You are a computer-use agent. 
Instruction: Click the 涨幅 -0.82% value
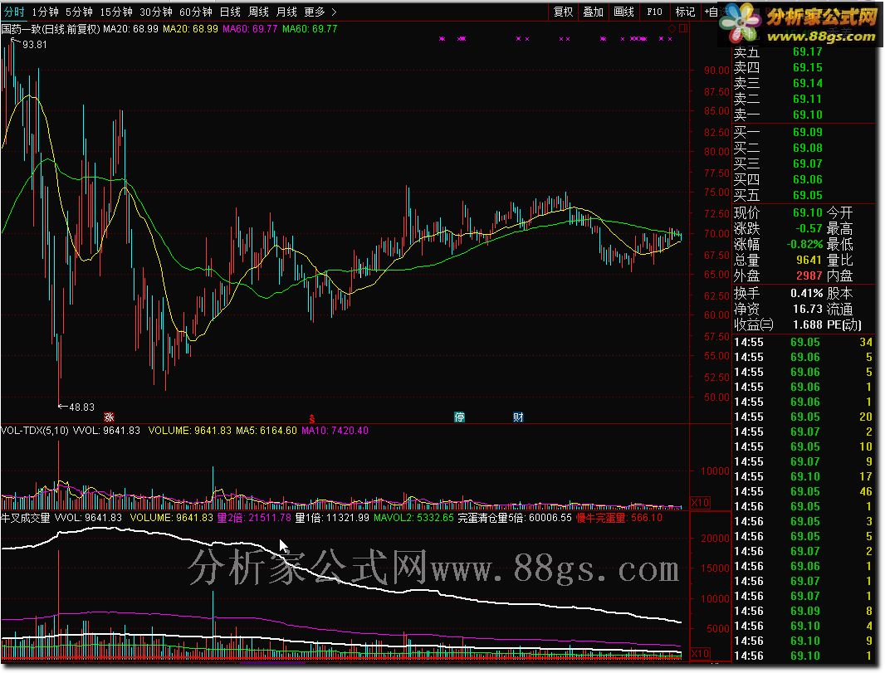pyautogui.click(x=804, y=244)
